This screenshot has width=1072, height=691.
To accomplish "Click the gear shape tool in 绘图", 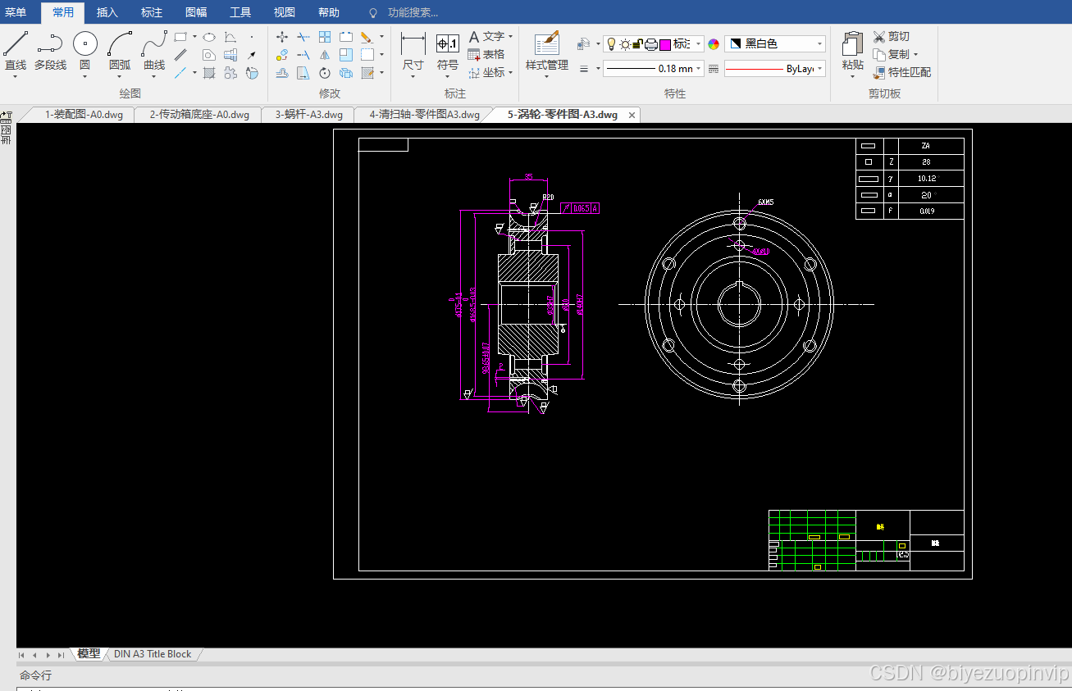I will pyautogui.click(x=230, y=73).
